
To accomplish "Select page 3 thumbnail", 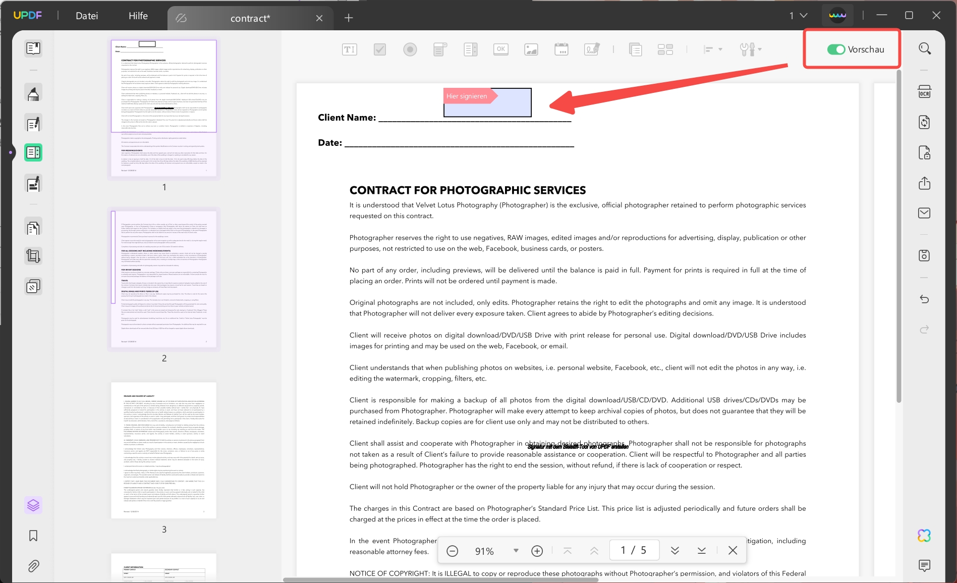I will point(164,450).
